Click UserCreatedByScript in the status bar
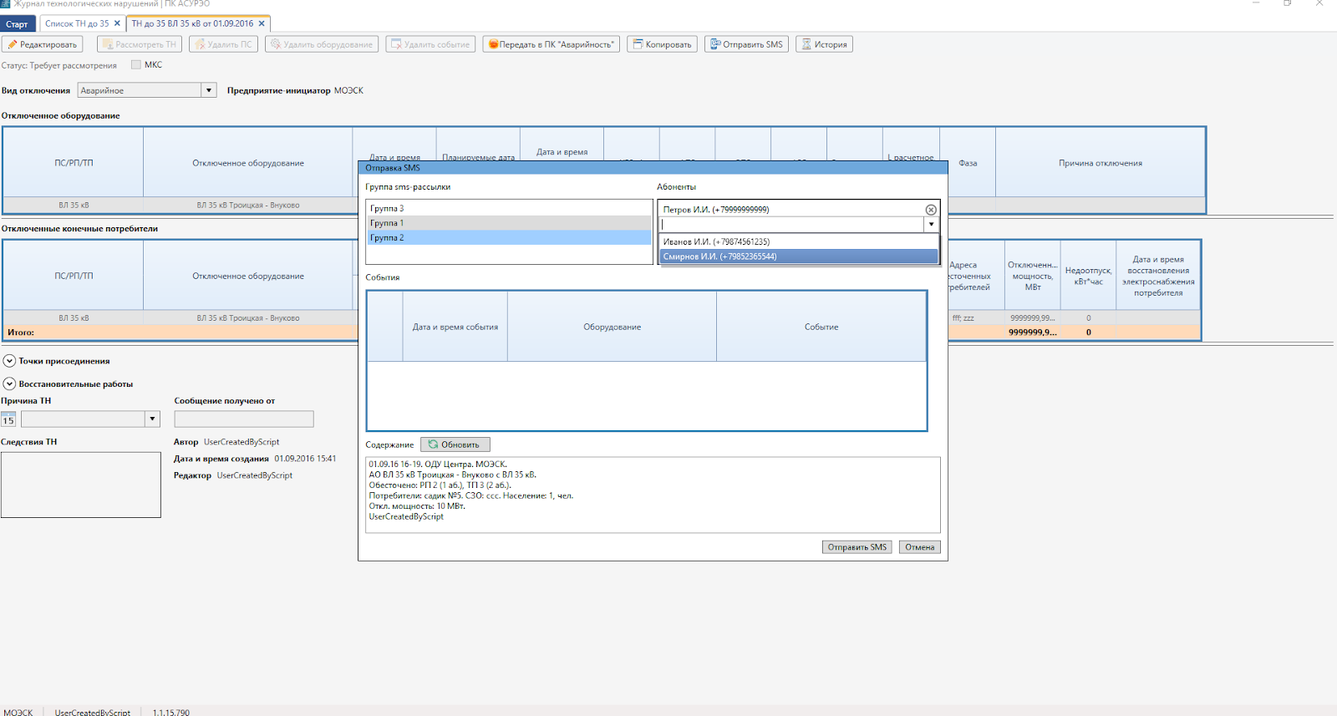The width and height of the screenshot is (1337, 716). click(x=93, y=712)
